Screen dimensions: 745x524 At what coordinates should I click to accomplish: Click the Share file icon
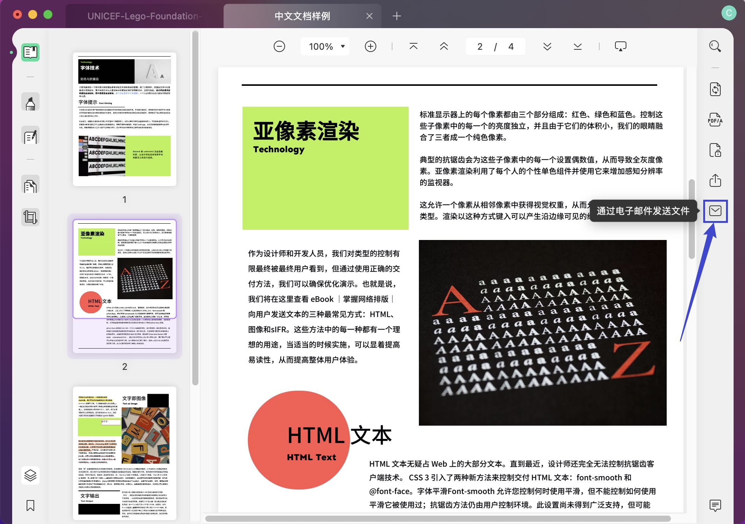[x=715, y=180]
